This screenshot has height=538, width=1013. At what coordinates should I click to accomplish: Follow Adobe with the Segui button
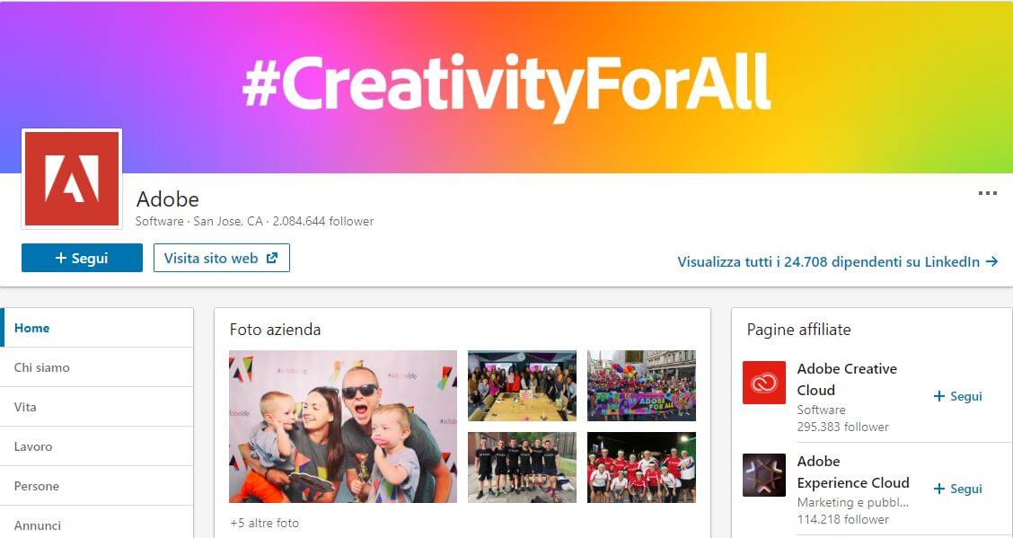[82, 258]
